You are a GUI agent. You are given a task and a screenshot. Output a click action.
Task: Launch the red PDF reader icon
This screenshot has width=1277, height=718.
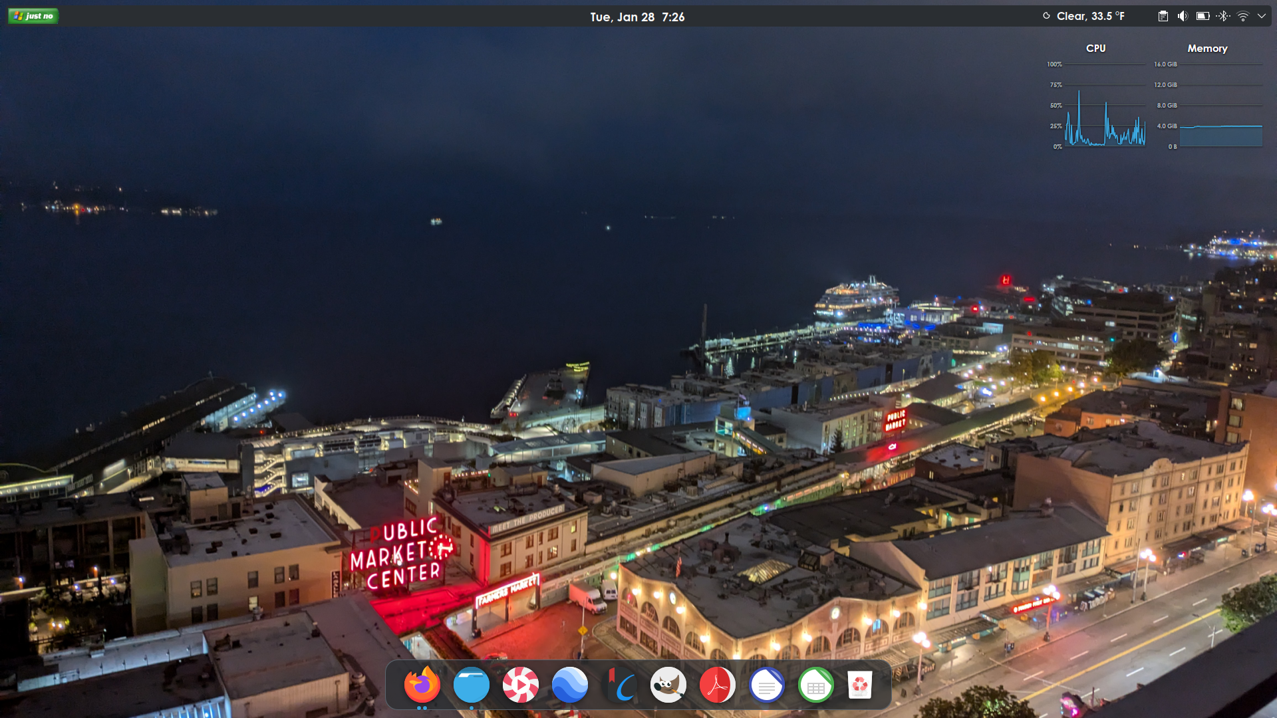(x=717, y=685)
